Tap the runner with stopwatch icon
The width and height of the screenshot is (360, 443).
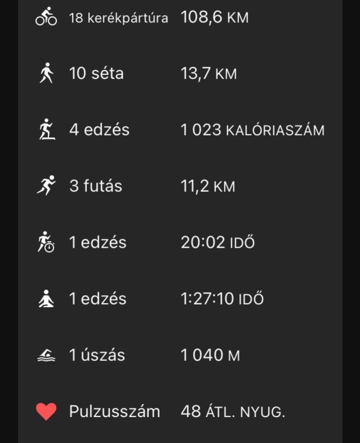tap(46, 242)
